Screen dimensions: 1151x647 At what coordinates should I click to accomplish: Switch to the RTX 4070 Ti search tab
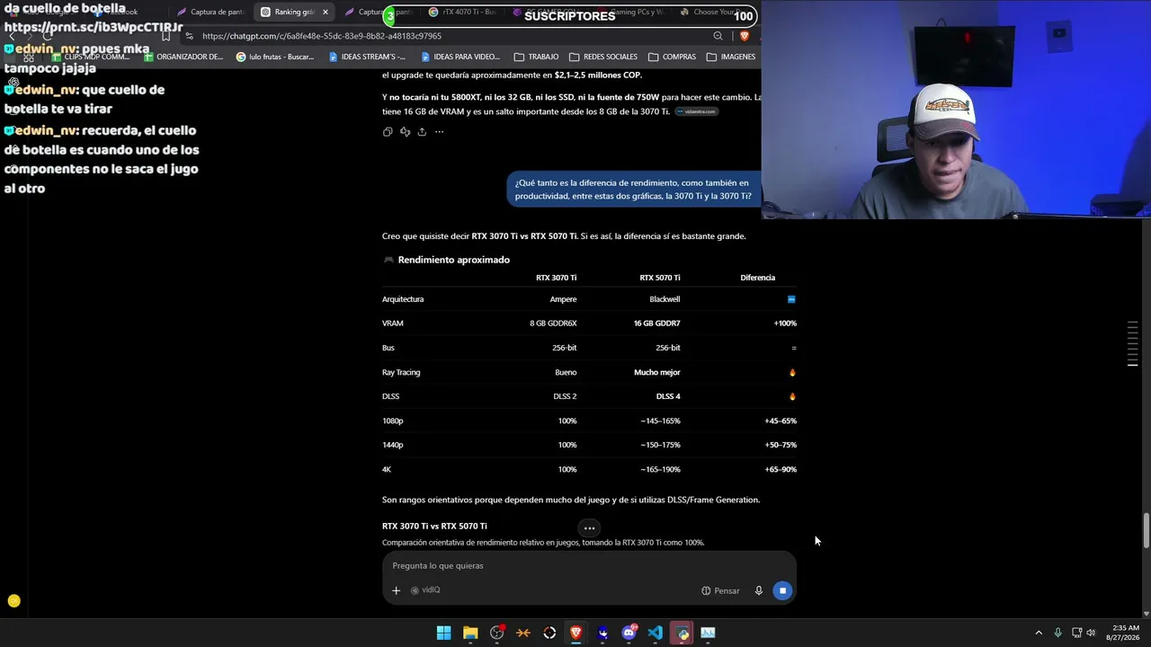click(463, 13)
